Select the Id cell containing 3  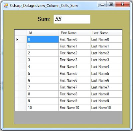tap(43, 60)
